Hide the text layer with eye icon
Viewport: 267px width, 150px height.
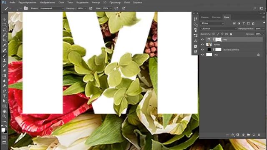pos(202,40)
